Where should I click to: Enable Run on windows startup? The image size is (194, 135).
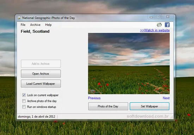[x=24, y=107]
